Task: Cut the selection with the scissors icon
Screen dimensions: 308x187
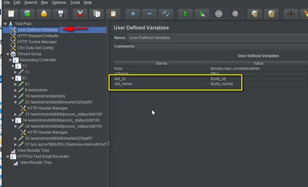Action: (x=80, y=14)
